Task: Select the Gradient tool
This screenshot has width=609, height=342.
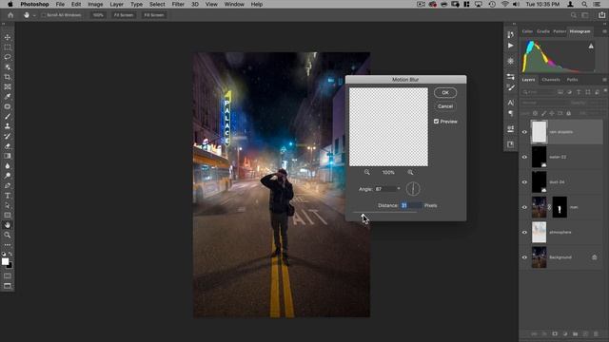Action: [x=8, y=156]
